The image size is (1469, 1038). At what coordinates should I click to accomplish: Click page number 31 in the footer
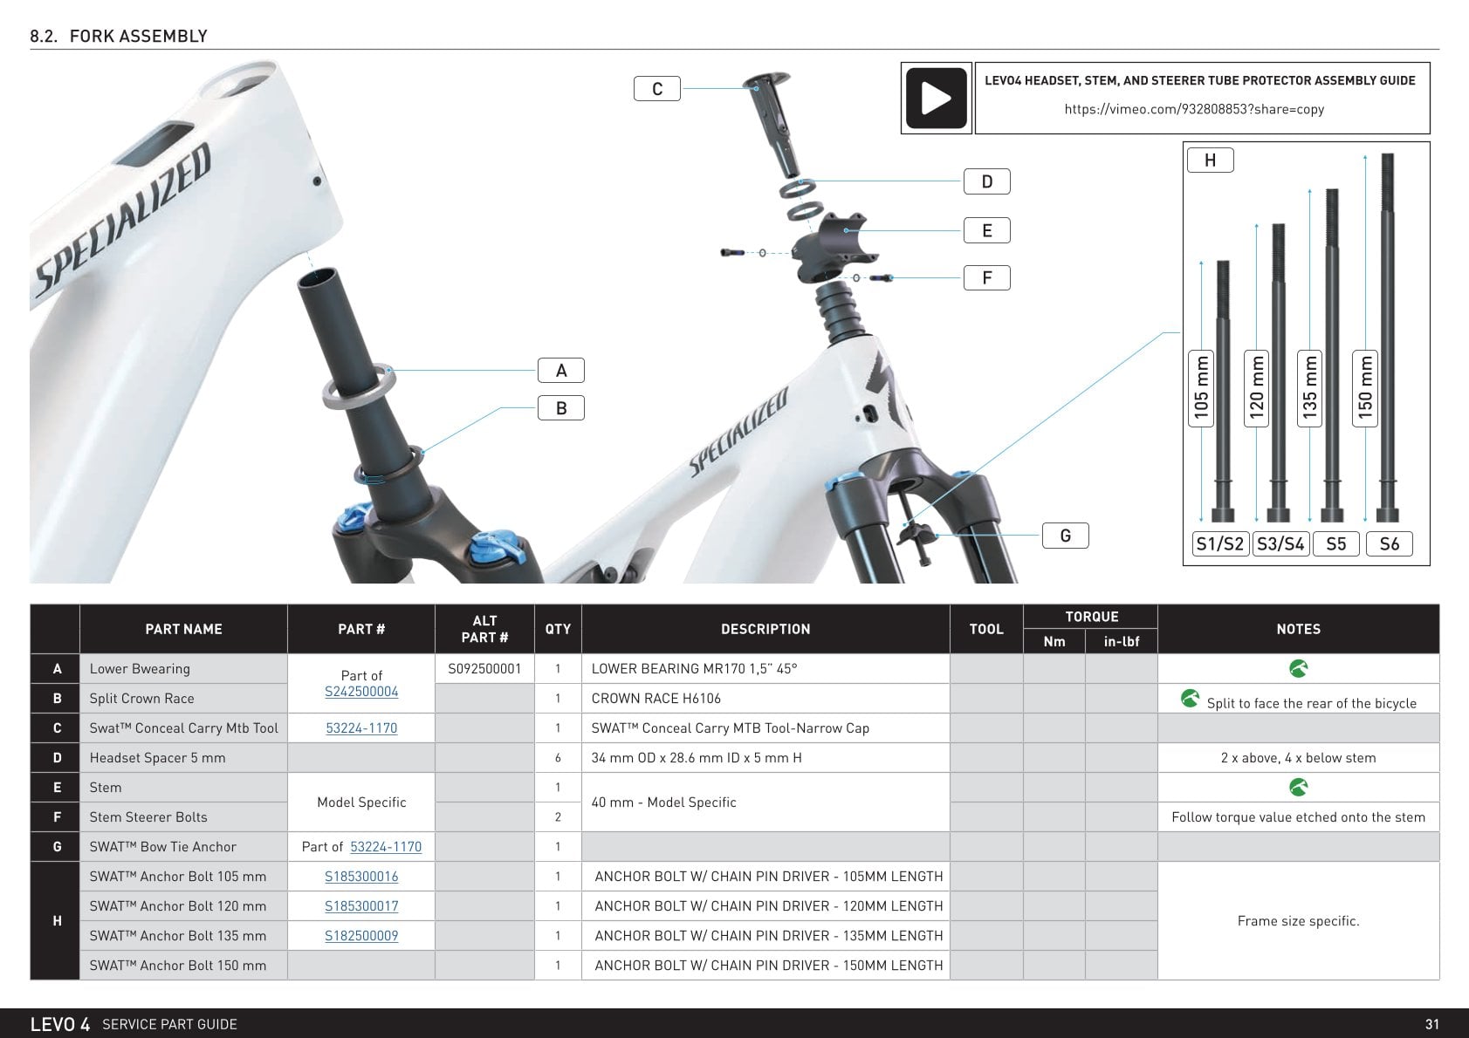[x=1431, y=1024]
